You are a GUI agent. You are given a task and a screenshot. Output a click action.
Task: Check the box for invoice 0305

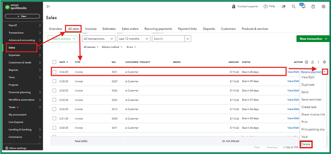pyautogui.click(x=54, y=118)
